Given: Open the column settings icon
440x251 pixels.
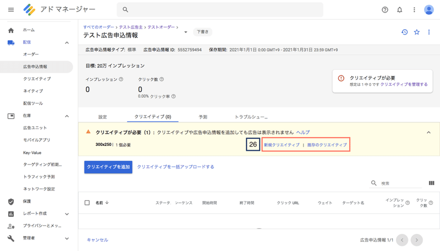Looking at the screenshot, I should pyautogui.click(x=432, y=183).
